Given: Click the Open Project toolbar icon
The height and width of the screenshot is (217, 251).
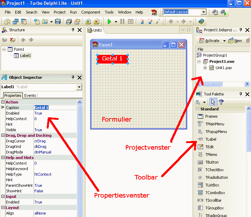Looking at the screenshot, I should (x=77, y=22).
